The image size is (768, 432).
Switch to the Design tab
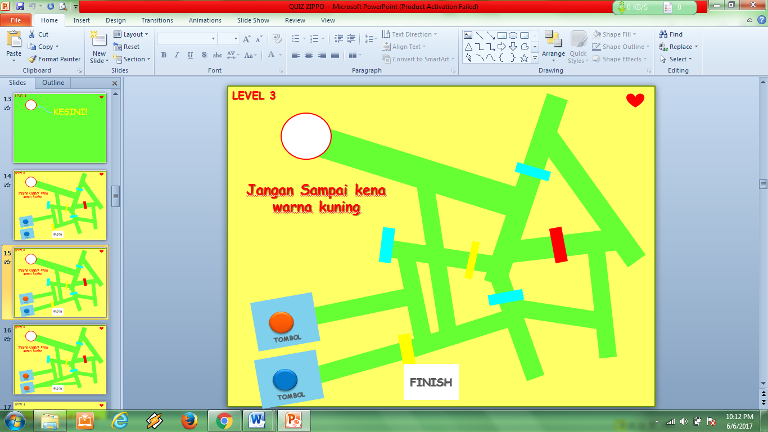116,20
